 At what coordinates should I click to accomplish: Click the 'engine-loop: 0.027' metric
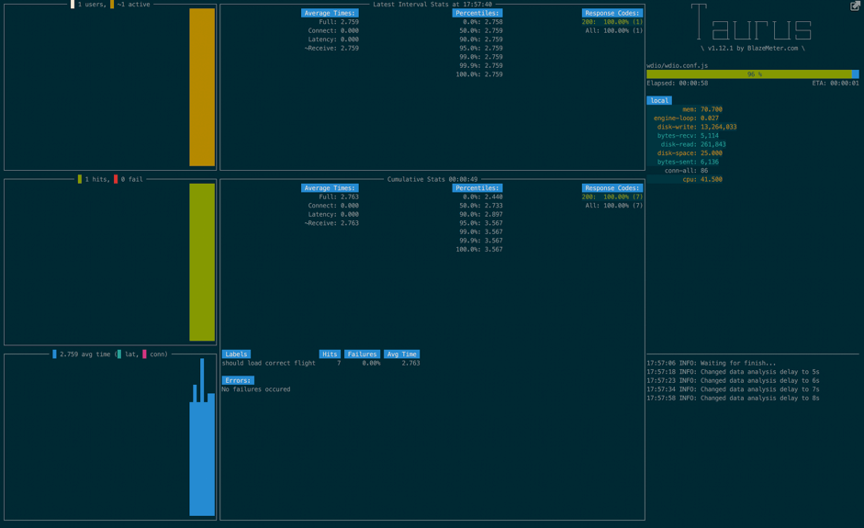tap(686, 118)
